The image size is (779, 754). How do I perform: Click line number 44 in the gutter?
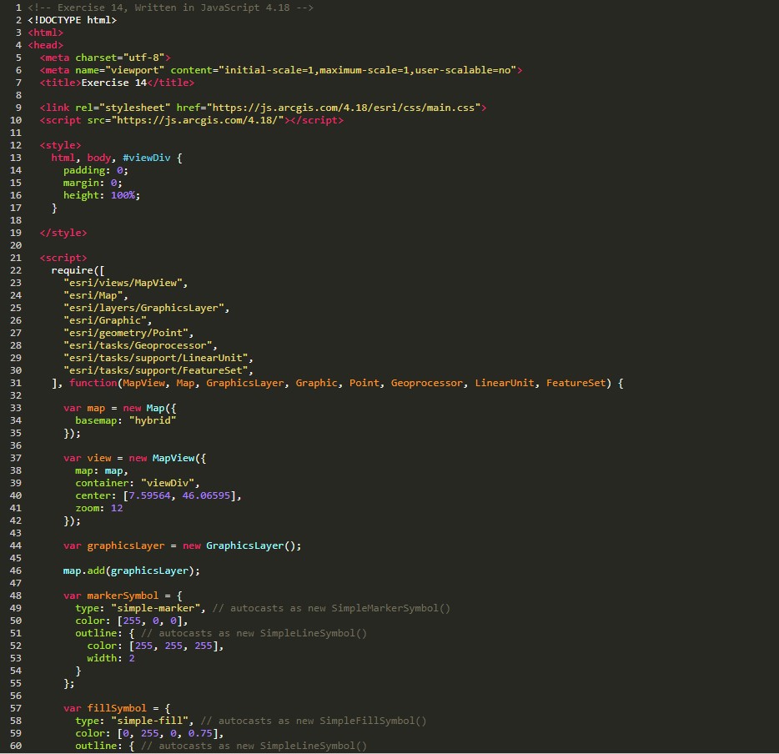coord(17,545)
